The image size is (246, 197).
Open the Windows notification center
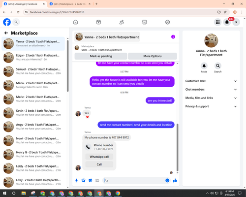click(x=240, y=193)
